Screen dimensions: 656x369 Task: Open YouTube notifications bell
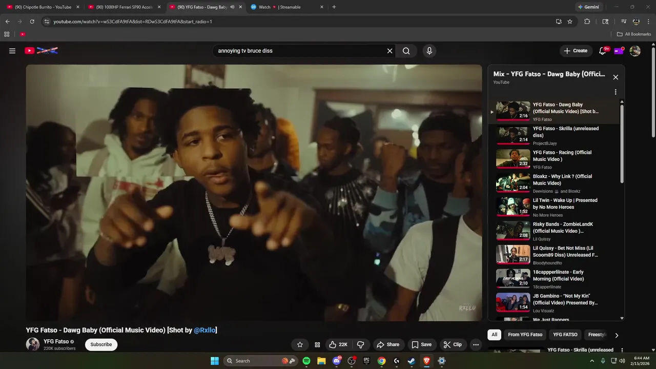click(603, 51)
